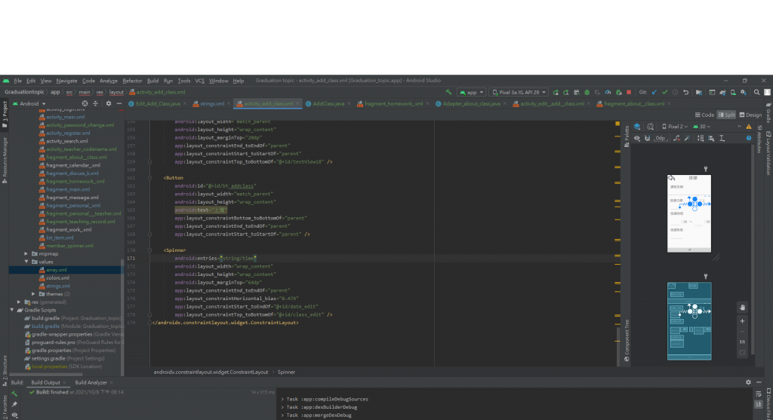Open the Search Everywhere magnifier
The width and height of the screenshot is (773, 420).
click(756, 92)
